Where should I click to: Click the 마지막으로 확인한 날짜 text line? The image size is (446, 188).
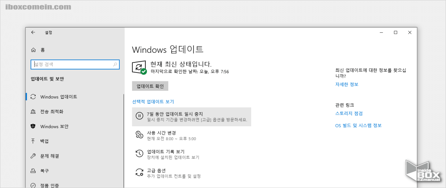pos(190,71)
